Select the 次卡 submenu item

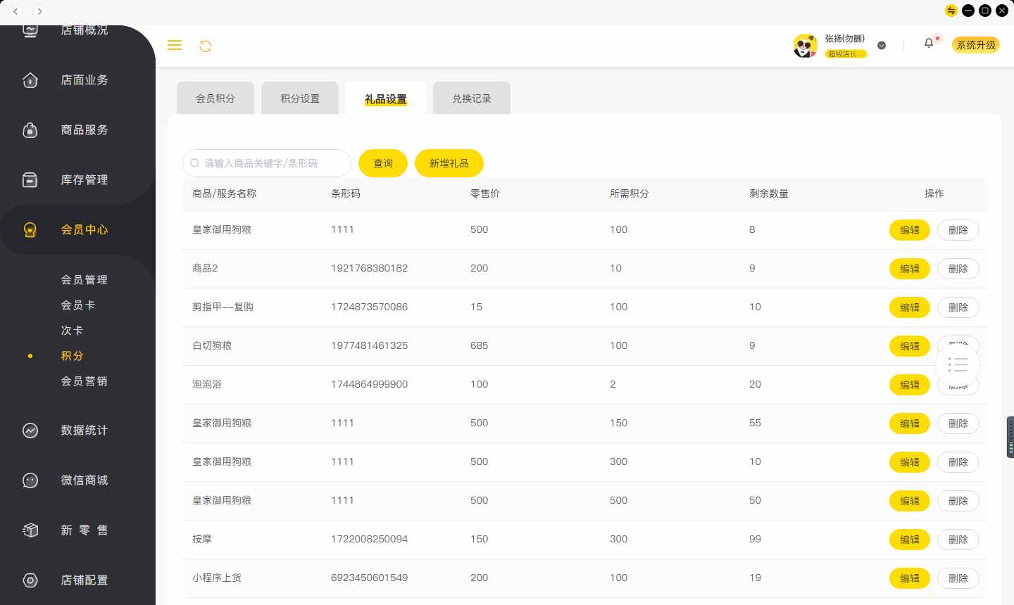72,331
